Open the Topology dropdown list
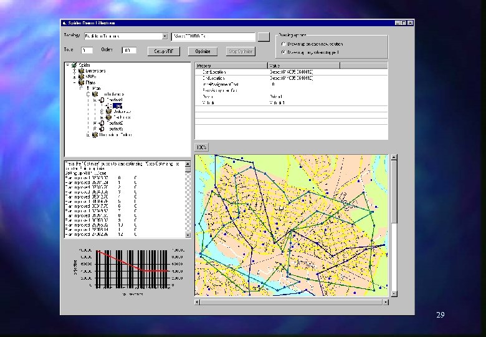Image resolution: width=486 pixels, height=337 pixels. [x=164, y=37]
